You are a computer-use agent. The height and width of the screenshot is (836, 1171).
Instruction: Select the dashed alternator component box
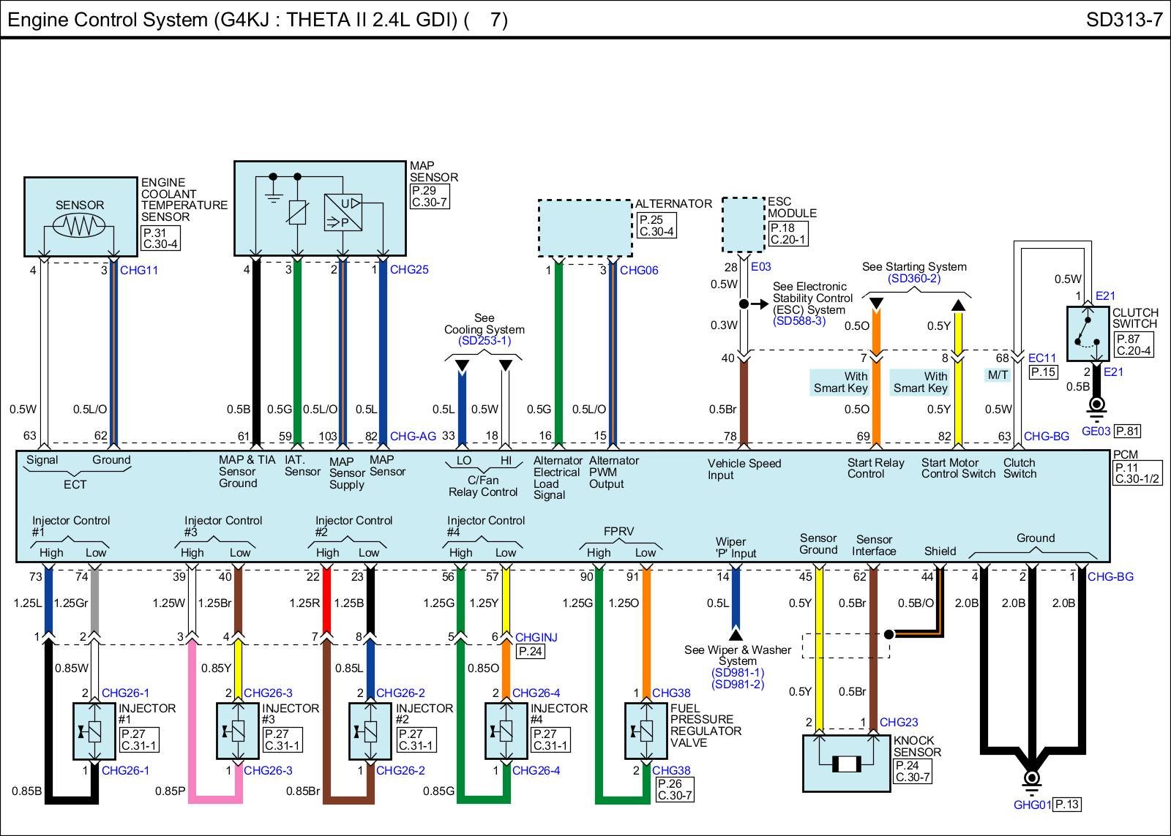tap(585, 227)
